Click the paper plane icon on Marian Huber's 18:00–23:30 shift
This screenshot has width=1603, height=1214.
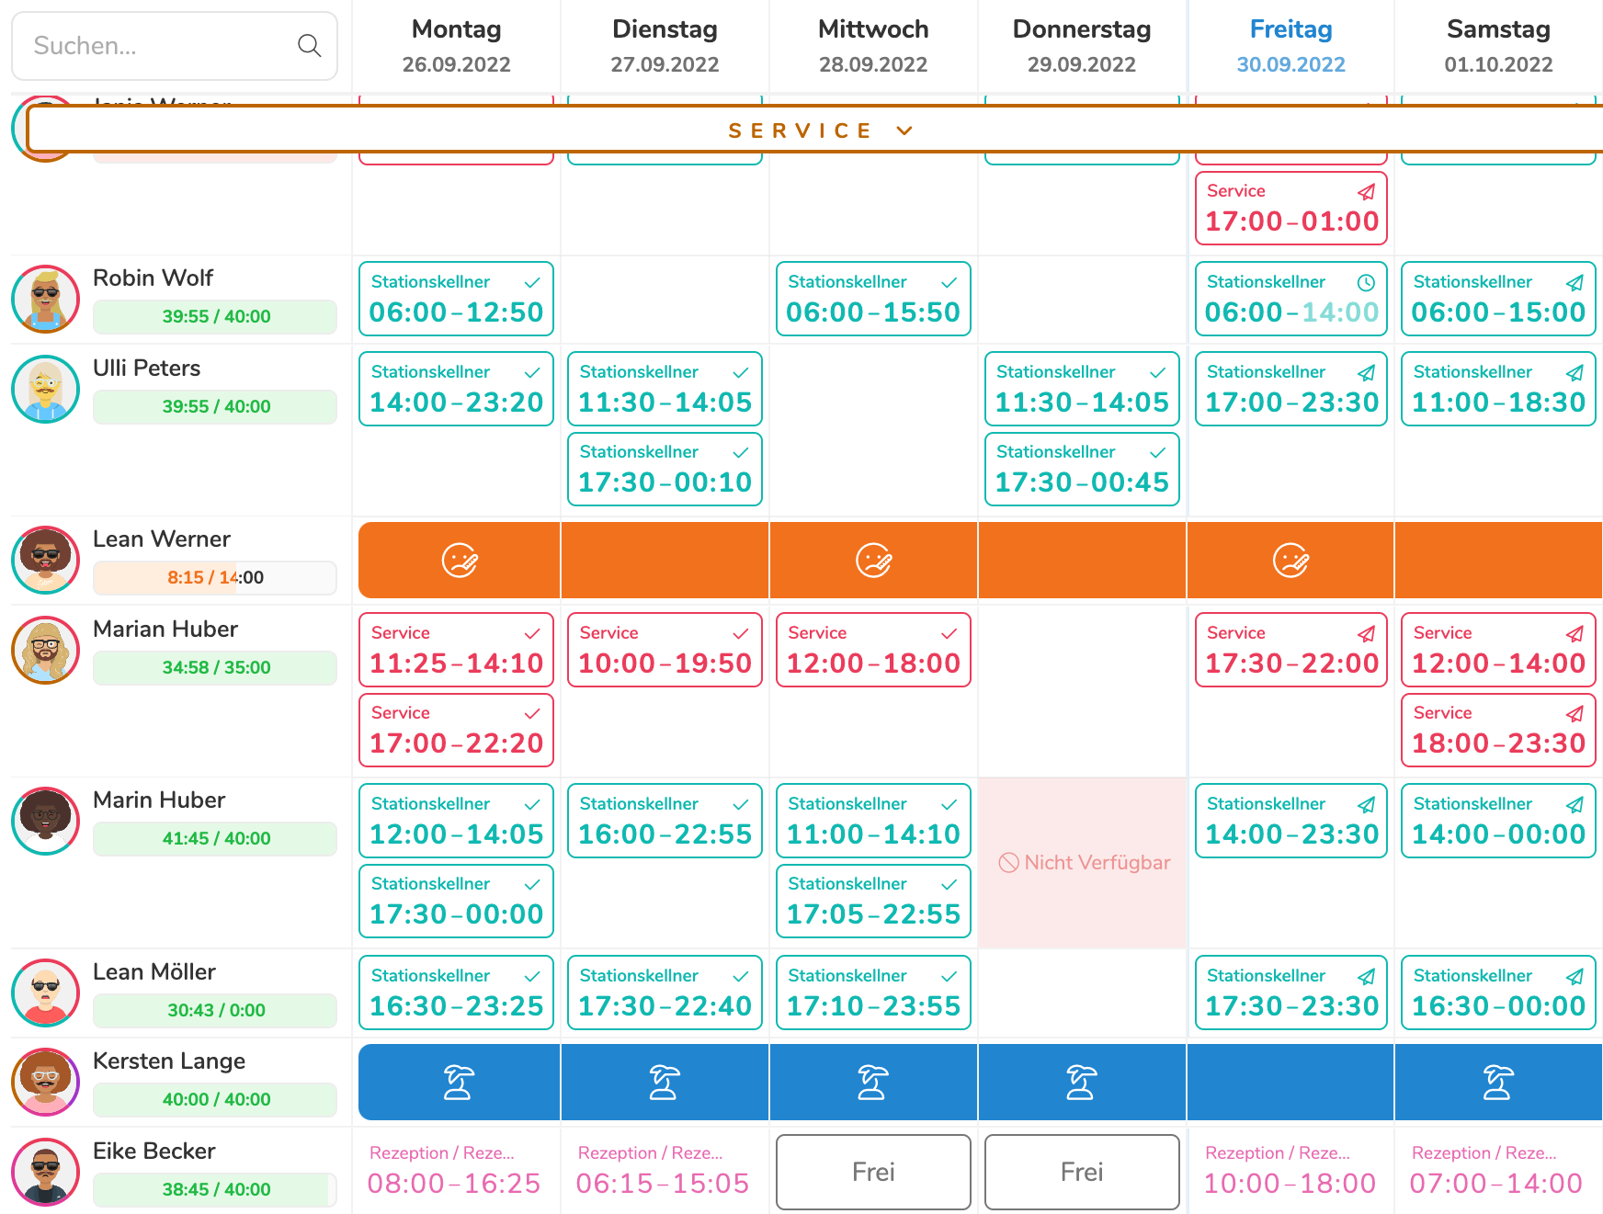1575,713
